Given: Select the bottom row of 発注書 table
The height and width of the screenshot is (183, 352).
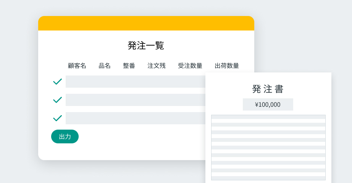Looking at the screenshot, I should pyautogui.click(x=268, y=178).
